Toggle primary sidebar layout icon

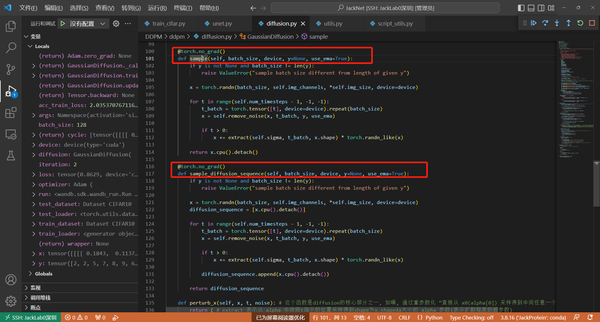pyautogui.click(x=521, y=8)
